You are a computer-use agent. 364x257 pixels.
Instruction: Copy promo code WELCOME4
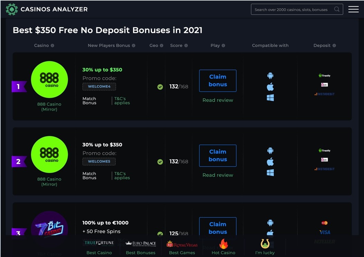(x=99, y=86)
